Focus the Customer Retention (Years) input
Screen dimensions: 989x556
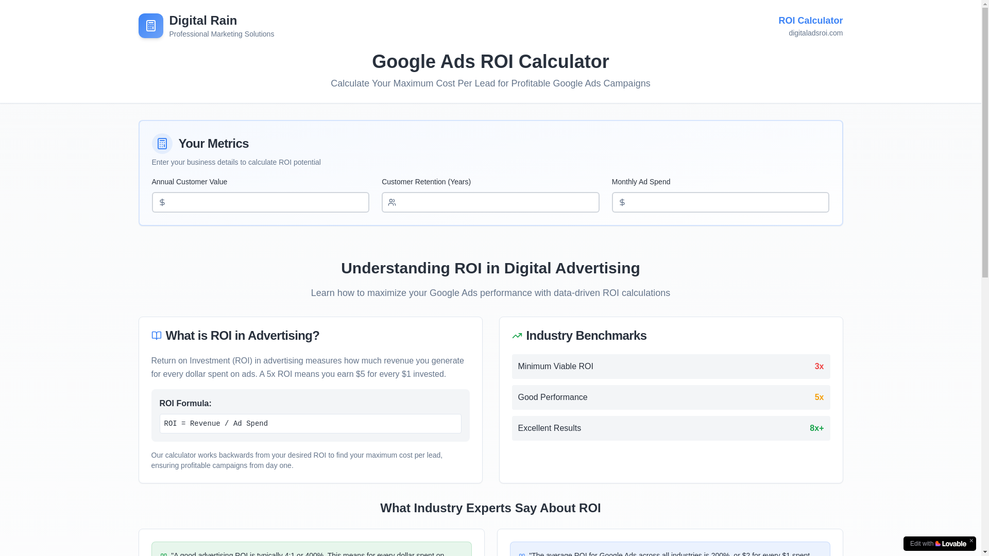click(490, 202)
